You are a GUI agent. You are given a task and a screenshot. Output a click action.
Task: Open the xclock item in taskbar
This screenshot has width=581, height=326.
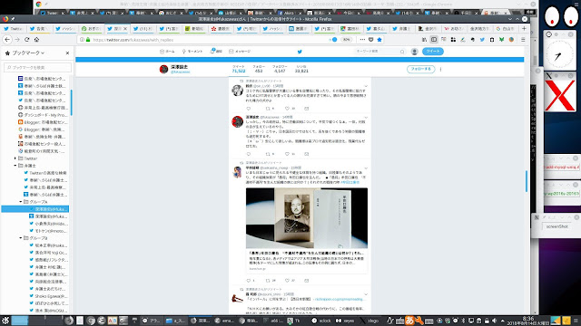click(321, 321)
